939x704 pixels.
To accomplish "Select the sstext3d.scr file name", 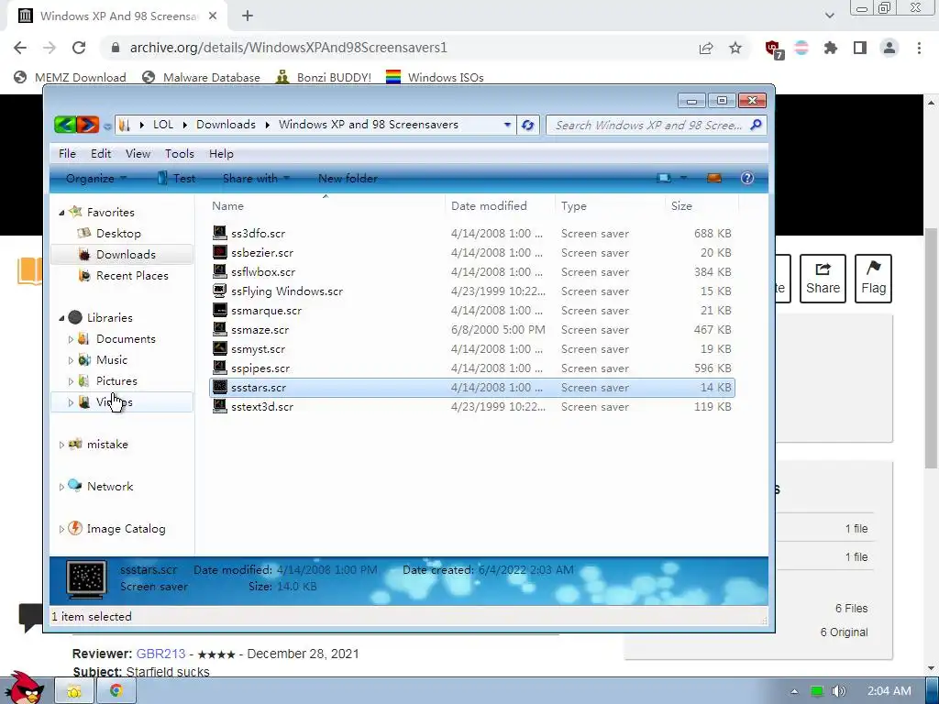I will click(262, 407).
